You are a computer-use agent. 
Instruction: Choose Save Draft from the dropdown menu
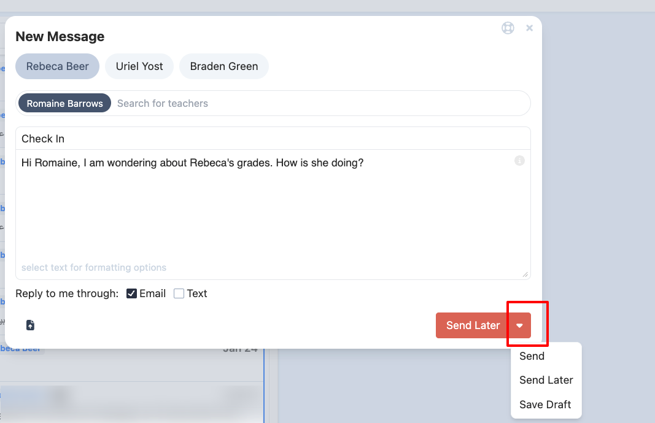pyautogui.click(x=545, y=405)
